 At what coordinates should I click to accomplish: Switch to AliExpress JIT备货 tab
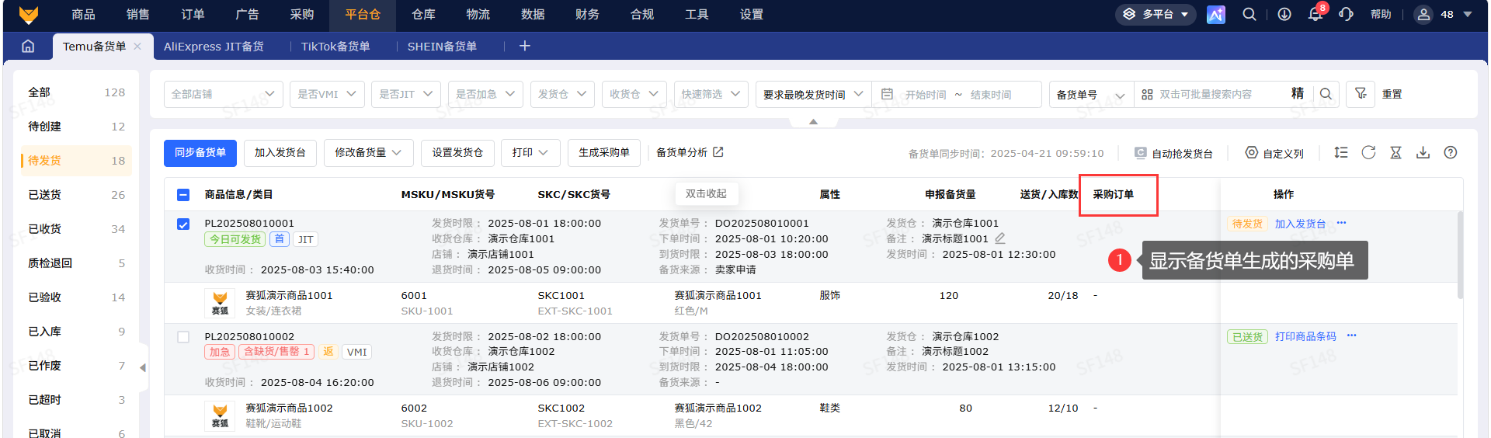pos(214,47)
